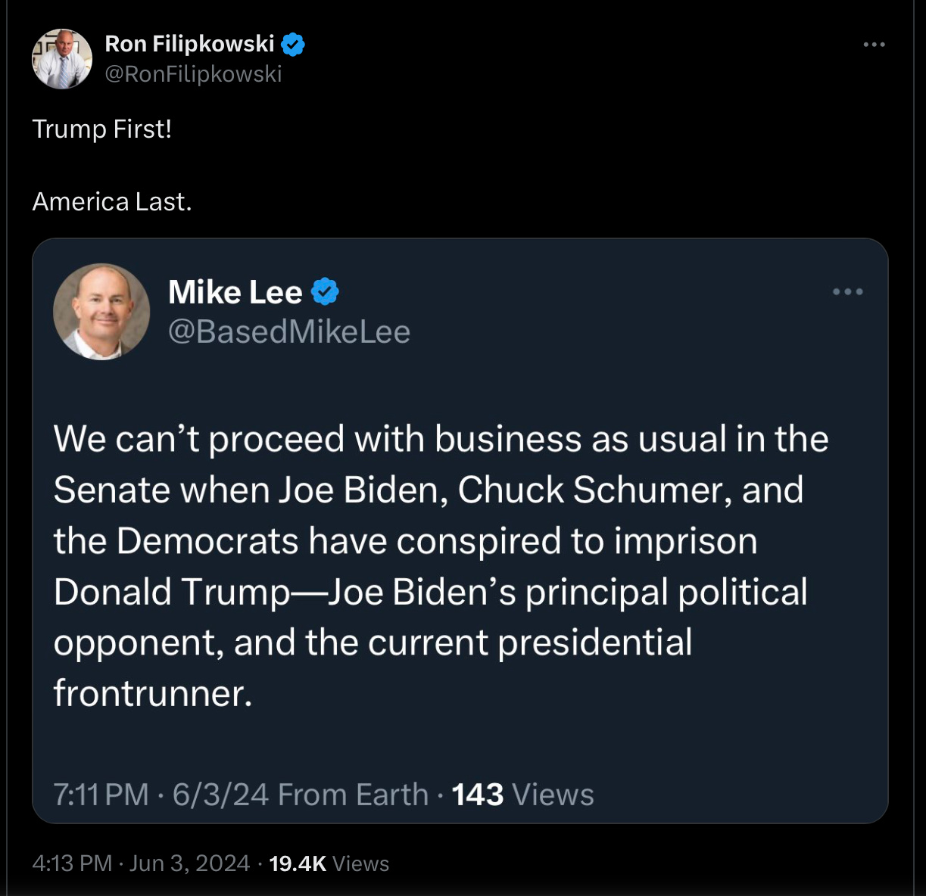Open the three-dot menu on the quoted tweet
The image size is (926, 896).
(847, 292)
